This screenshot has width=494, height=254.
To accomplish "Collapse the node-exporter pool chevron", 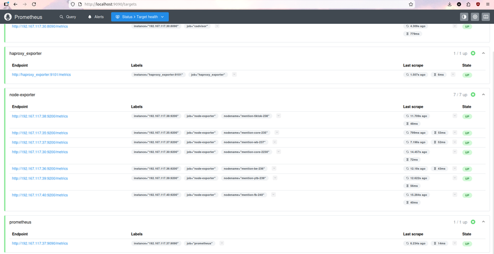I will [x=483, y=94].
